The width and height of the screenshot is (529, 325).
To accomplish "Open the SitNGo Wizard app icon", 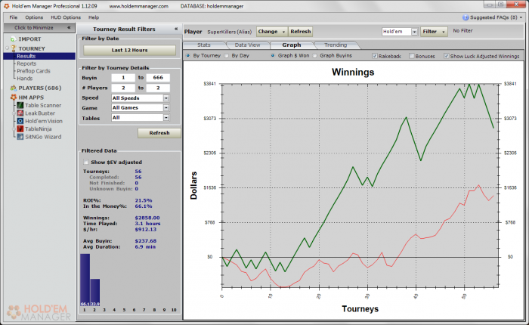I will [20, 137].
